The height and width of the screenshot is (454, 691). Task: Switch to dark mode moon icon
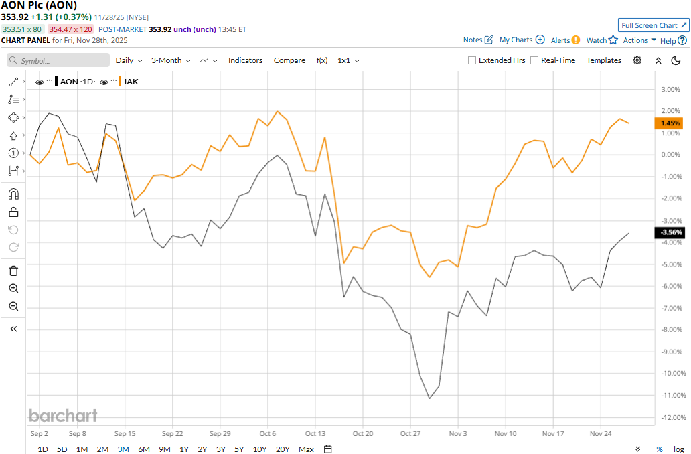click(676, 60)
